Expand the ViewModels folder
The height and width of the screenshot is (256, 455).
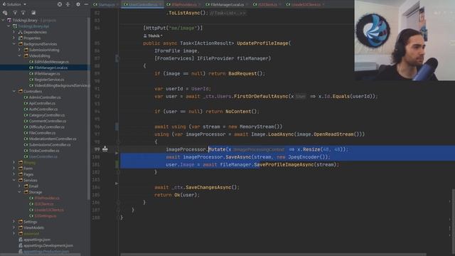(x=14, y=228)
